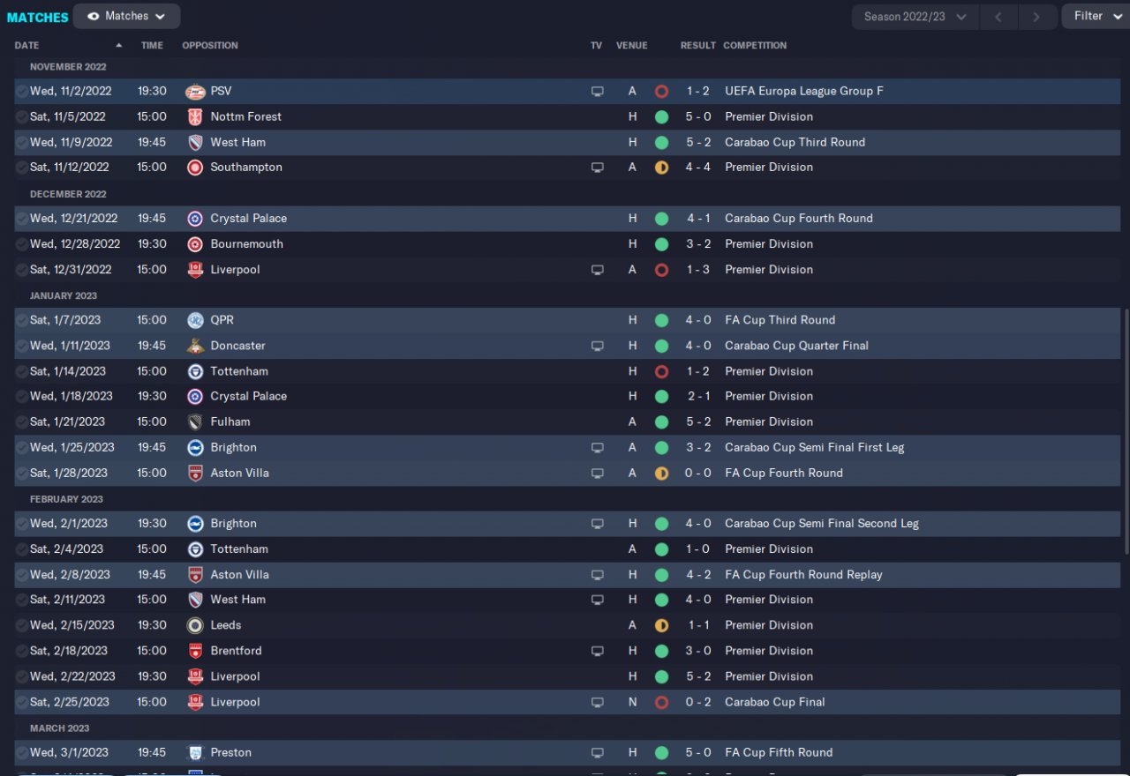
Task: Click the TV icon on the Preston row
Action: click(x=598, y=752)
